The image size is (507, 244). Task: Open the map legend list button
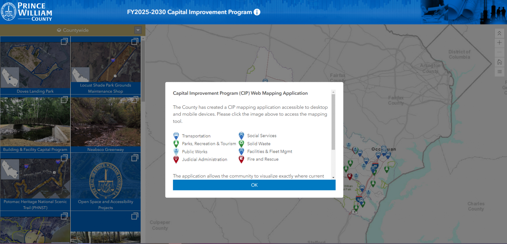(x=499, y=71)
